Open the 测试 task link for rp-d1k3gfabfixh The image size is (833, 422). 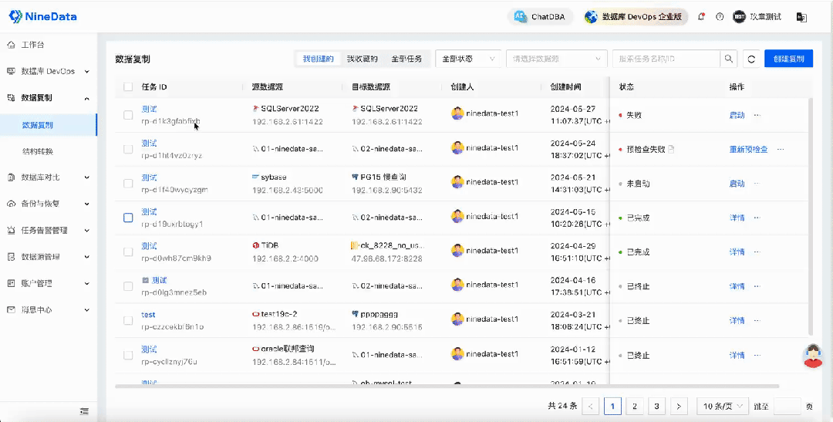coord(150,109)
